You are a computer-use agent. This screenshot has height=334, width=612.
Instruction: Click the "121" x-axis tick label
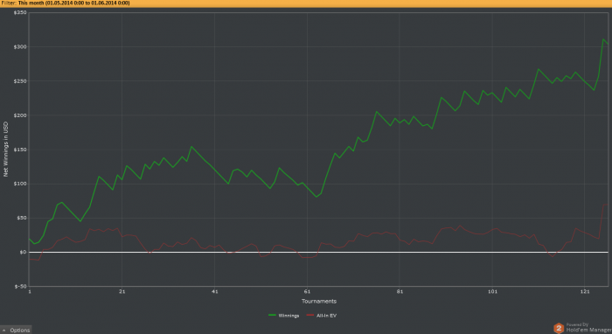pos(585,291)
